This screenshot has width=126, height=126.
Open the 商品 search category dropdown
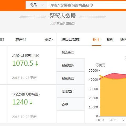(36, 5)
